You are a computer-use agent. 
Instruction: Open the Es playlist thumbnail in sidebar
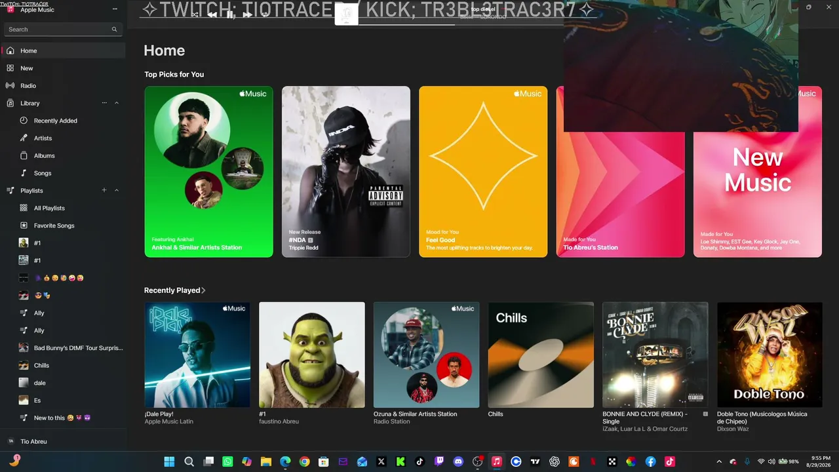coord(24,400)
